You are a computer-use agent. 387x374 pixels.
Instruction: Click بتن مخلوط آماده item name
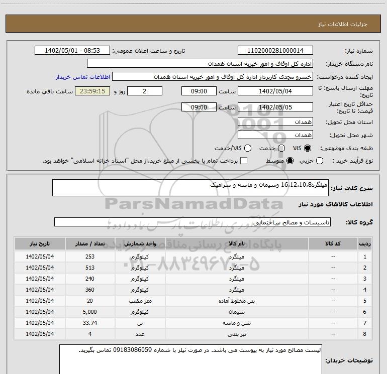tap(237, 301)
